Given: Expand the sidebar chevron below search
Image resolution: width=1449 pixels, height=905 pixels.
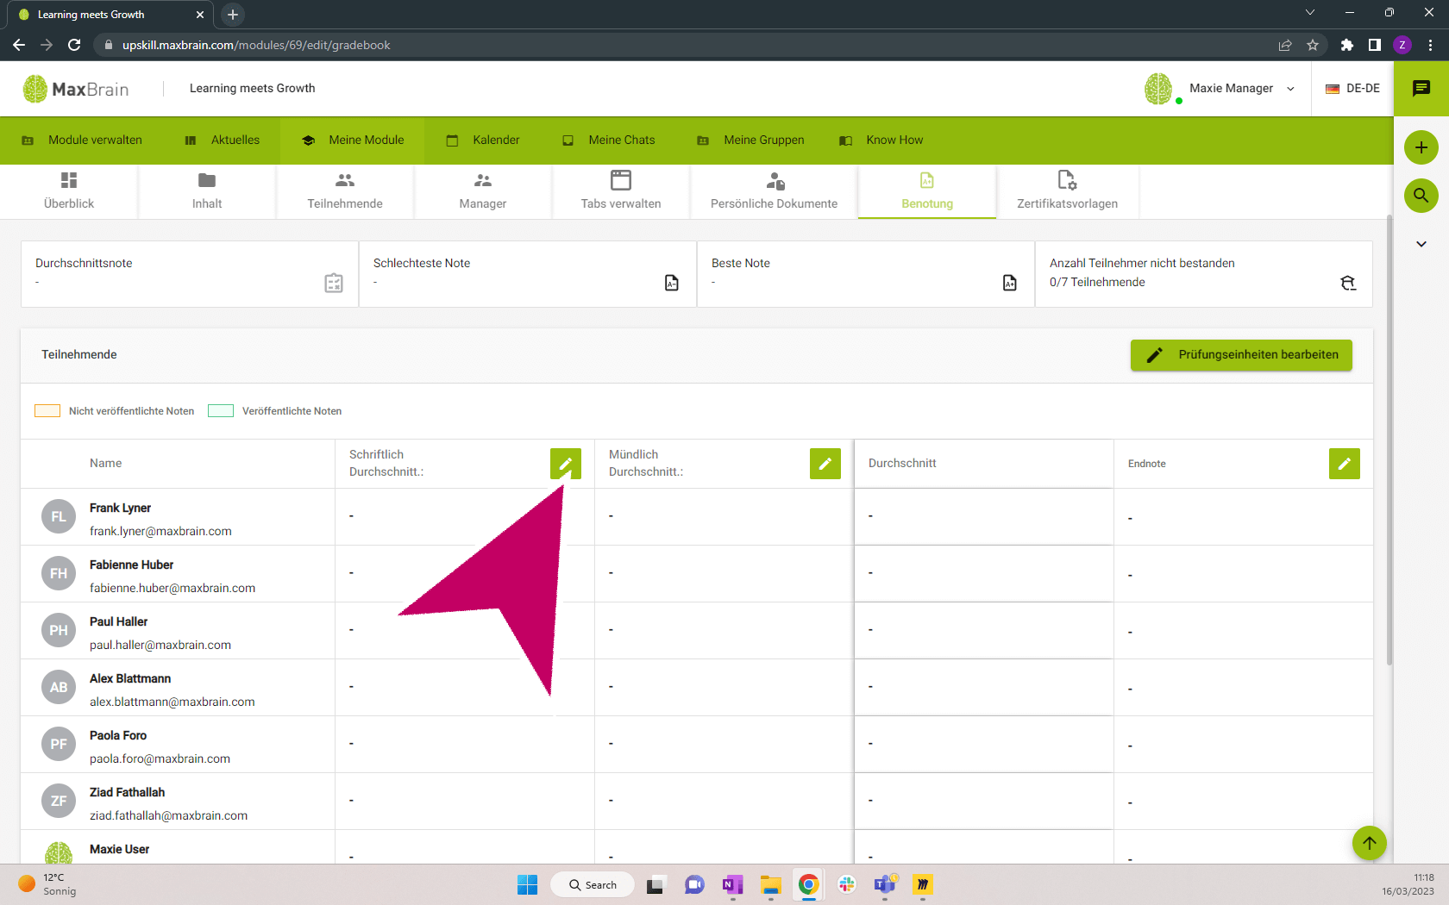Looking at the screenshot, I should point(1421,244).
